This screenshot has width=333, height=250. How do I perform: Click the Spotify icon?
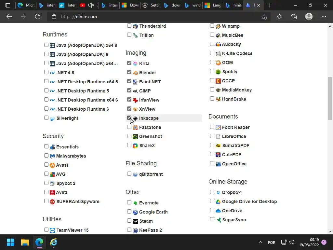[x=218, y=72]
